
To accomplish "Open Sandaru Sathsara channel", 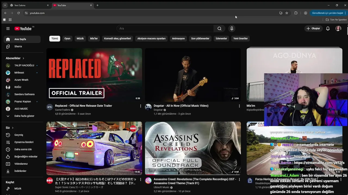I will [x=22, y=94].
